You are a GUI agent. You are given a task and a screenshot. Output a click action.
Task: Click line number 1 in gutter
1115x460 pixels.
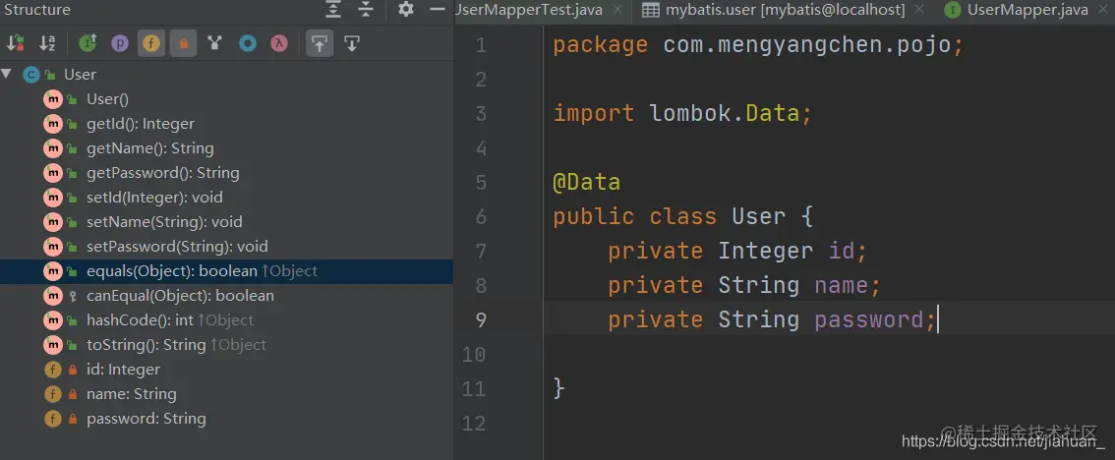481,45
